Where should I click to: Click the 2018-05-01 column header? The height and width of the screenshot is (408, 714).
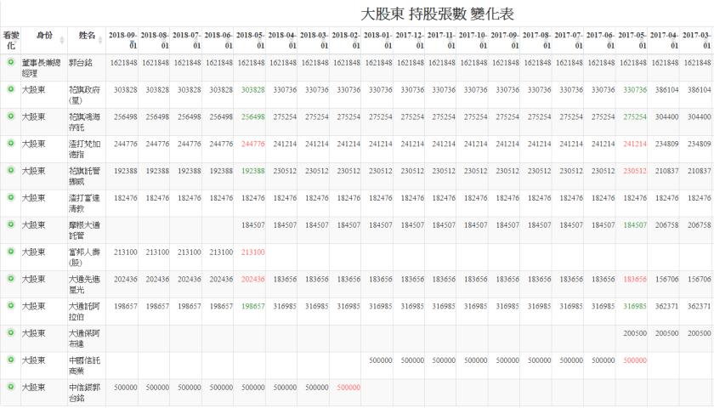tap(251, 40)
